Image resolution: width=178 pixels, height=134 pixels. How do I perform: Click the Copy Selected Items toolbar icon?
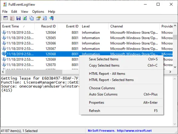tap(31, 18)
